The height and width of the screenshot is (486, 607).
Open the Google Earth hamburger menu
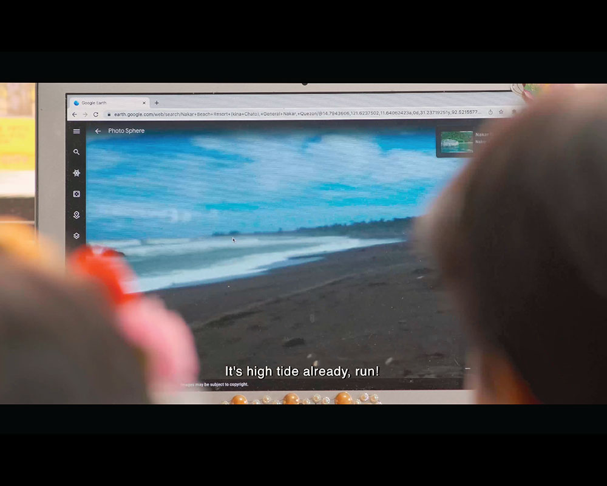tap(76, 131)
